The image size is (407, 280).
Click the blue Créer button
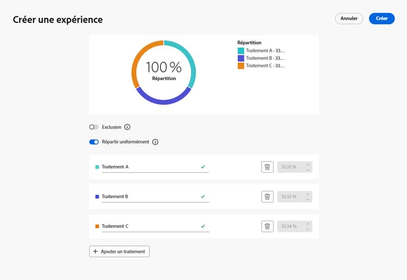[x=381, y=18]
